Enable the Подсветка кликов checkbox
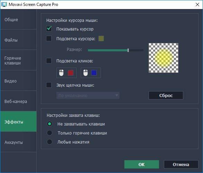203x173 pixels. [x=49, y=61]
